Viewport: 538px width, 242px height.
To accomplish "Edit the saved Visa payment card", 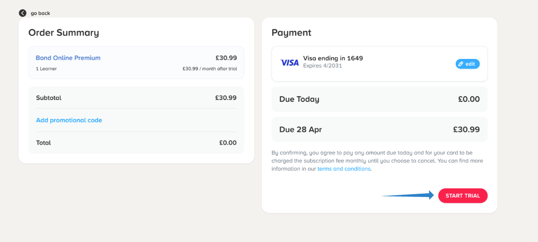I will pyautogui.click(x=468, y=64).
